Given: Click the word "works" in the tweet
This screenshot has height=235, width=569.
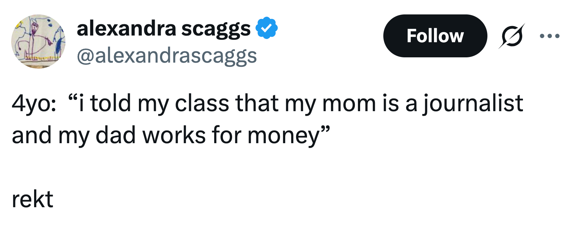Looking at the screenshot, I should pyautogui.click(x=174, y=135).
